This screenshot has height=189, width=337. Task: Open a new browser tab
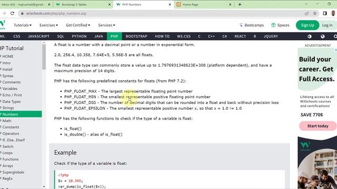coord(240,5)
